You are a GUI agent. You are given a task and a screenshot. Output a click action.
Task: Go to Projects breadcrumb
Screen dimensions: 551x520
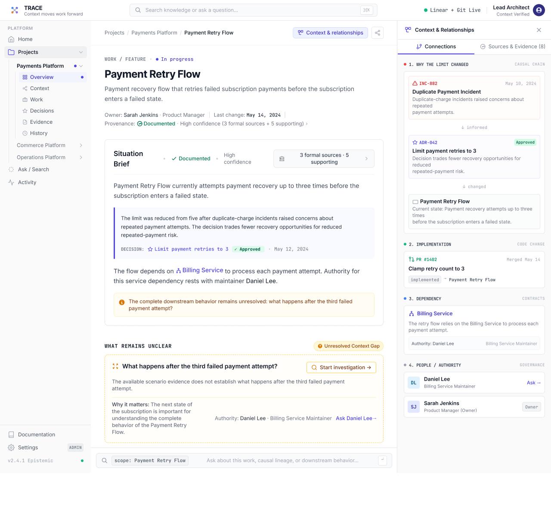point(115,33)
